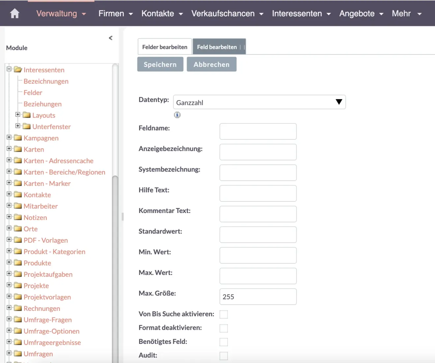Viewport: 435px width, 363px height.
Task: Click the home icon in navigation bar
Action: click(14, 14)
